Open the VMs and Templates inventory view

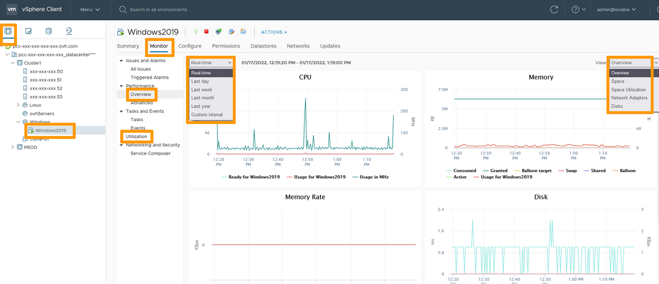[x=28, y=30]
